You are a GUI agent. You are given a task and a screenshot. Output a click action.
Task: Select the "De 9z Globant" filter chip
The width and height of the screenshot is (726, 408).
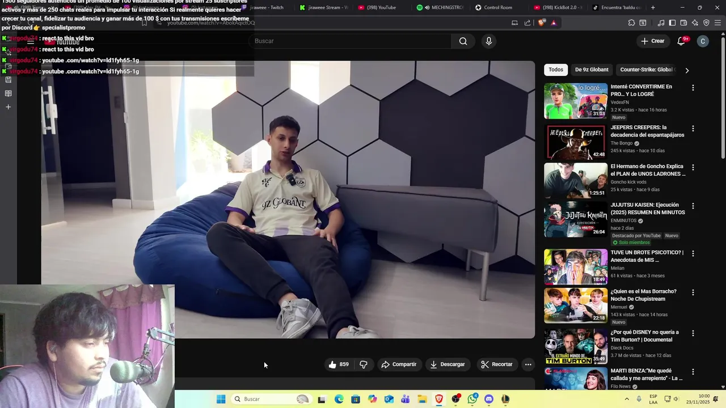(592, 70)
